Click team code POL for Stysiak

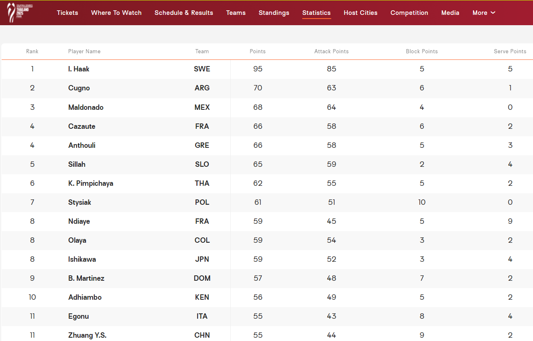pos(202,202)
